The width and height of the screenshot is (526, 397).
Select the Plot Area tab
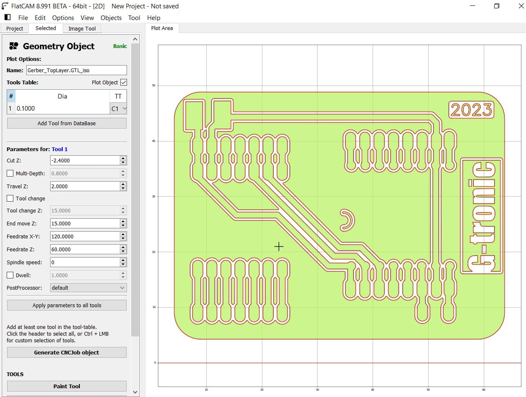162,29
